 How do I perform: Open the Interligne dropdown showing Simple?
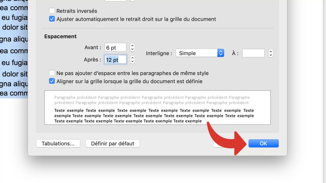click(200, 53)
